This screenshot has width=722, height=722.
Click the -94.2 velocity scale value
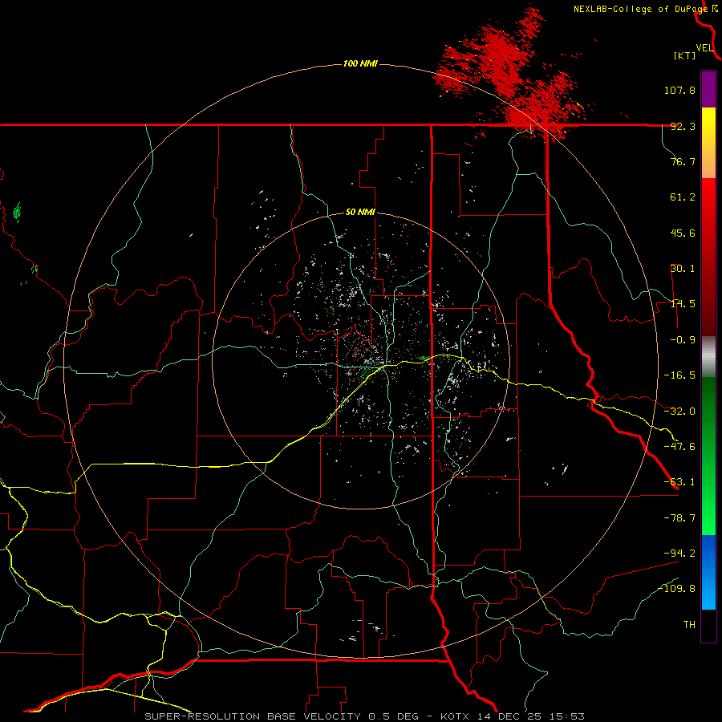679,553
